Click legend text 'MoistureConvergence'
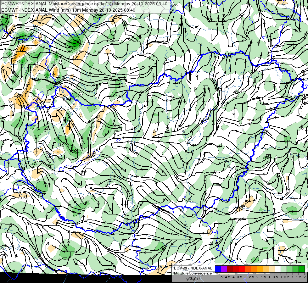This screenshot has height=283, width=308. 193,273
